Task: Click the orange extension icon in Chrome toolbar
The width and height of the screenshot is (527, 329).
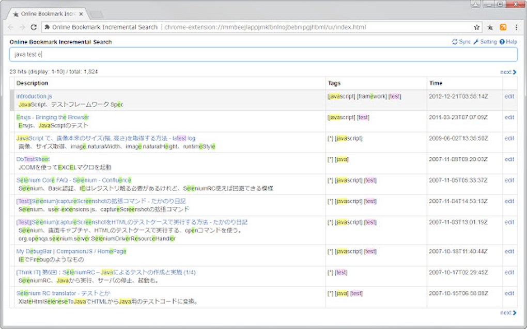Action: [x=502, y=27]
